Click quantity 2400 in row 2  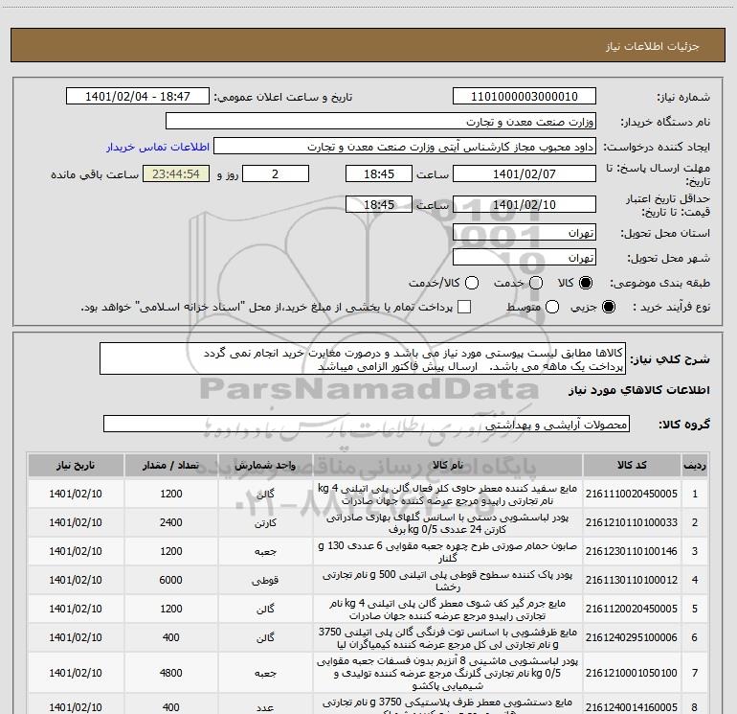[x=171, y=522]
